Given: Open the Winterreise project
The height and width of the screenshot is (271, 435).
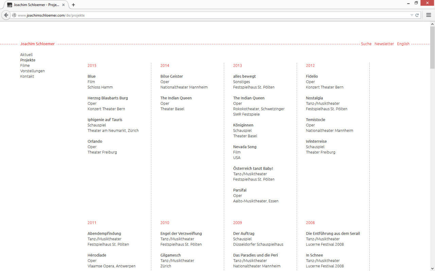Looking at the screenshot, I should tap(316, 141).
